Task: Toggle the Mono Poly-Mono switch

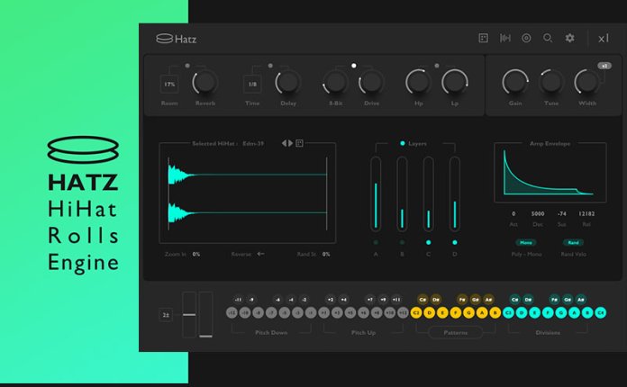Action: pyautogui.click(x=526, y=242)
